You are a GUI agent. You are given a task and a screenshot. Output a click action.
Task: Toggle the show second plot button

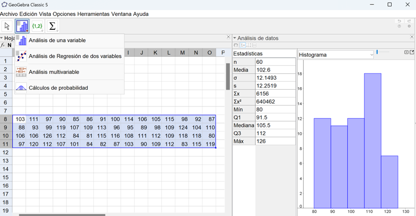pos(254,46)
